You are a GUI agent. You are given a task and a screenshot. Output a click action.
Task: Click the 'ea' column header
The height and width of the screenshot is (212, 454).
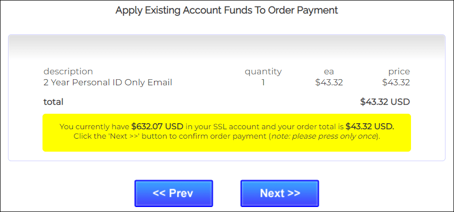[x=328, y=71]
